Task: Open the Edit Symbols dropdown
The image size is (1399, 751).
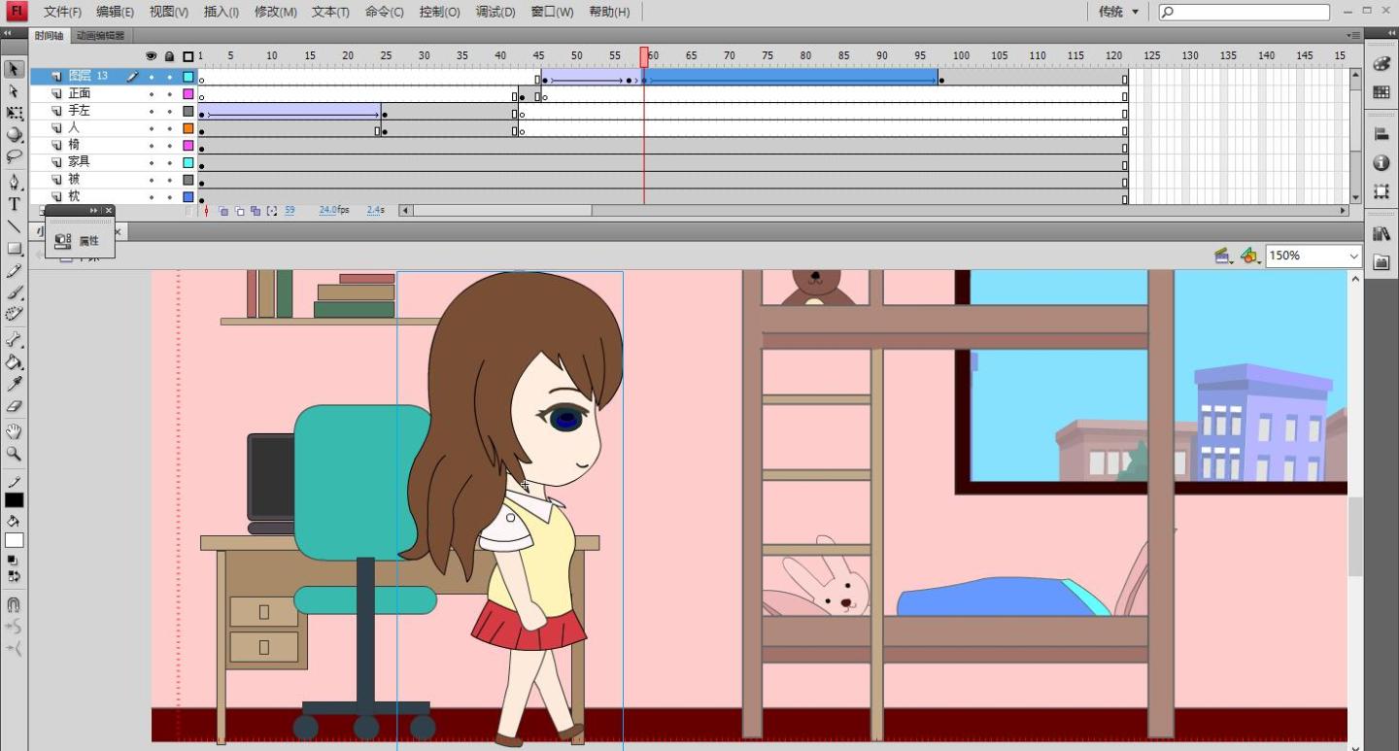Action: point(1249,256)
